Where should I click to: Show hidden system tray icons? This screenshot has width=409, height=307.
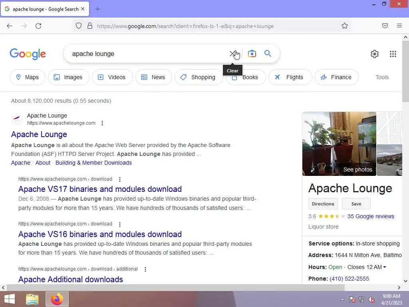tap(342, 299)
